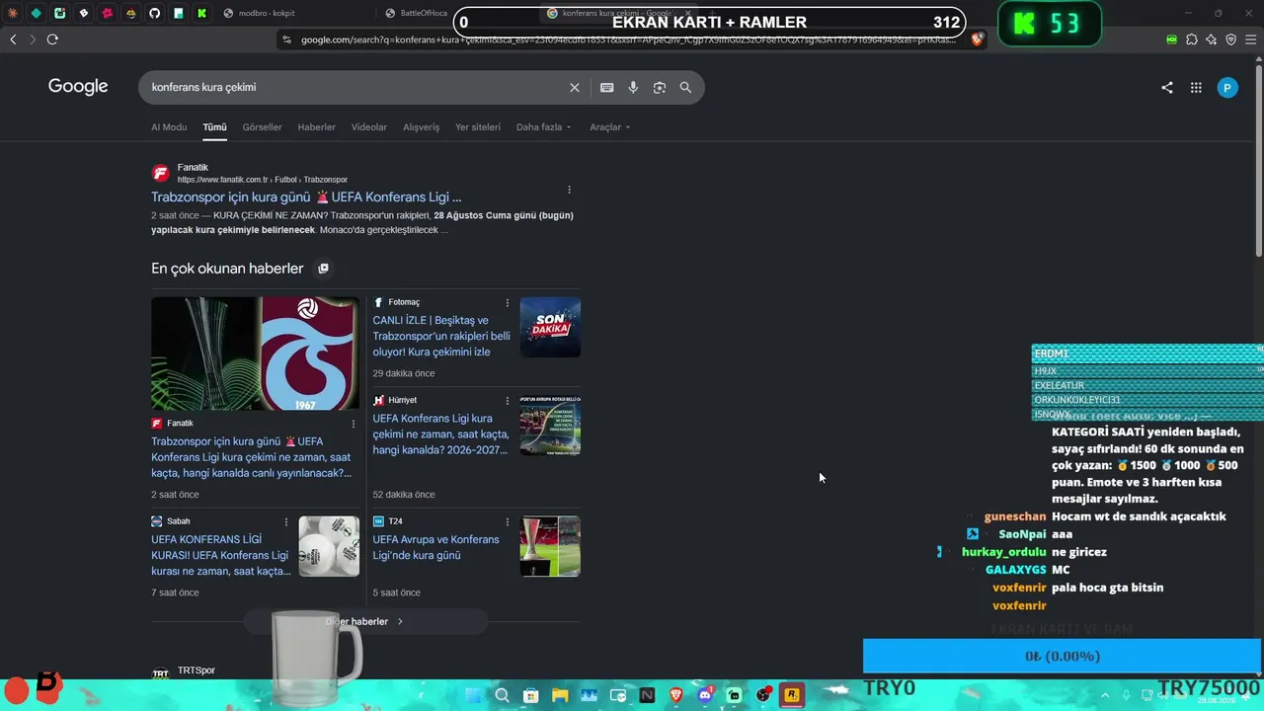Expand the Araçlar tools dropdown
This screenshot has height=711, width=1264.
609,127
